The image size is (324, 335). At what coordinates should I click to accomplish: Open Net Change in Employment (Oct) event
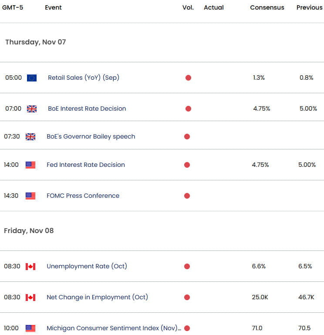point(97,297)
